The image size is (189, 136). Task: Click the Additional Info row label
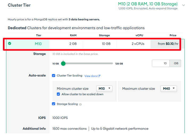click(x=34, y=129)
